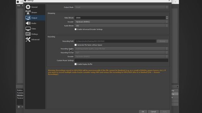202x113 pixels.
Task: Open Advanced tools icon
Action: click(x=28, y=40)
